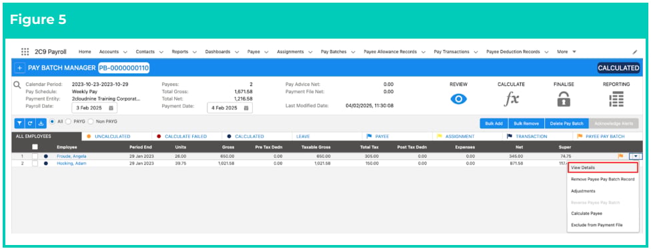Screen dimensions: 651x249
Task: Expand Payee Deduction Records nav chevron
Action: (x=546, y=52)
